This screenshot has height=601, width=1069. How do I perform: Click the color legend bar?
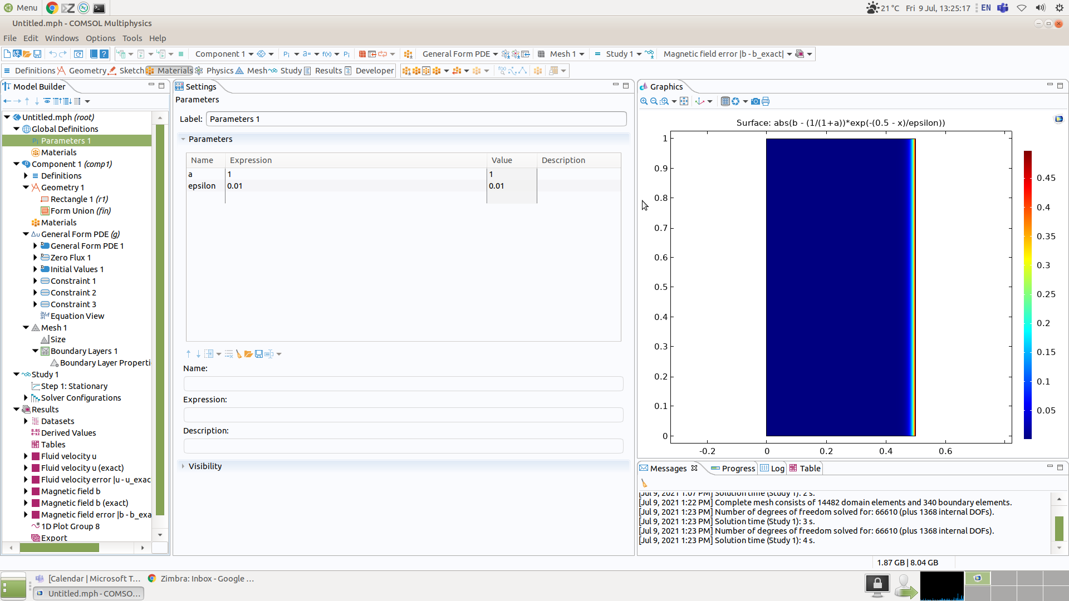pos(1027,295)
